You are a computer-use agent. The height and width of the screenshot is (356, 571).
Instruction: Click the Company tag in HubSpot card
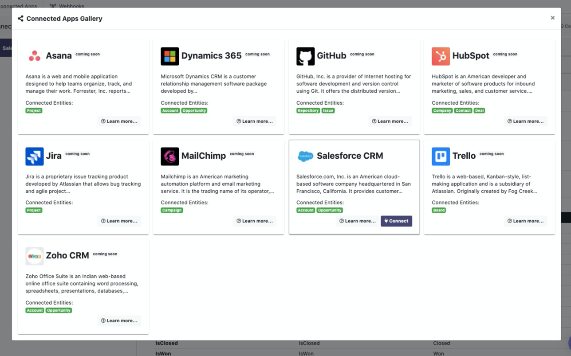pyautogui.click(x=442, y=110)
